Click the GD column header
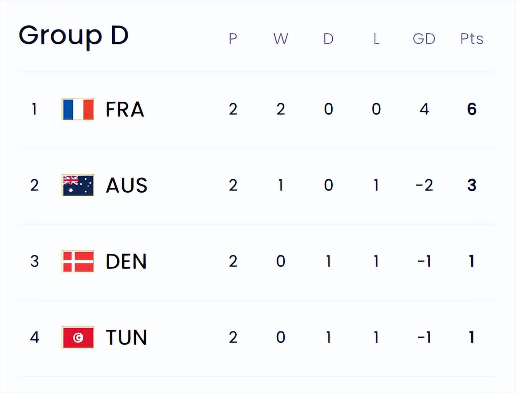The image size is (516, 393). [424, 39]
